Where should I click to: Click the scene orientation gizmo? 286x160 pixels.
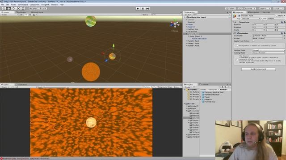click(175, 24)
